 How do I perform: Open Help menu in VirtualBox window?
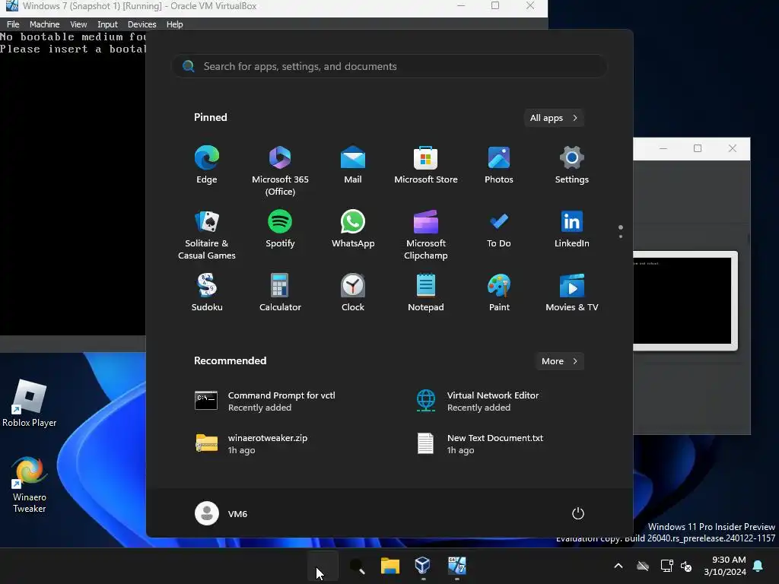[174, 24]
